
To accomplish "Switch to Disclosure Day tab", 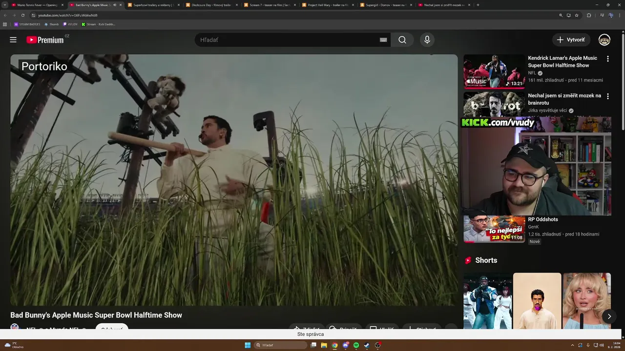I will [x=211, y=5].
